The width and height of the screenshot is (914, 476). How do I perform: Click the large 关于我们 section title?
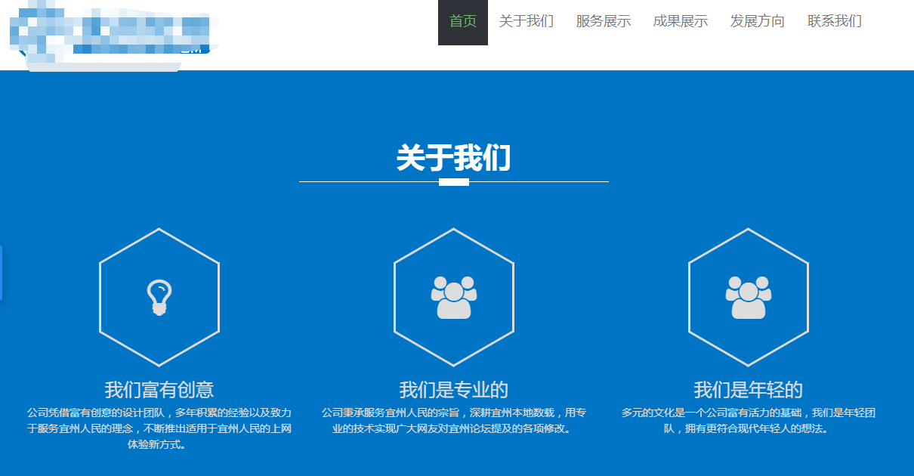454,159
